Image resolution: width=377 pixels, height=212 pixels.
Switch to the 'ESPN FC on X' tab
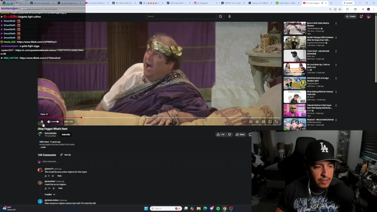coord(233,3)
